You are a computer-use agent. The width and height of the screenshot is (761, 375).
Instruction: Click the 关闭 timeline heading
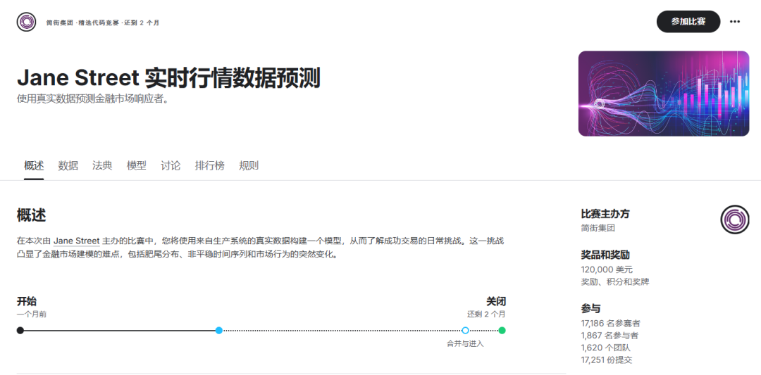coord(496,301)
